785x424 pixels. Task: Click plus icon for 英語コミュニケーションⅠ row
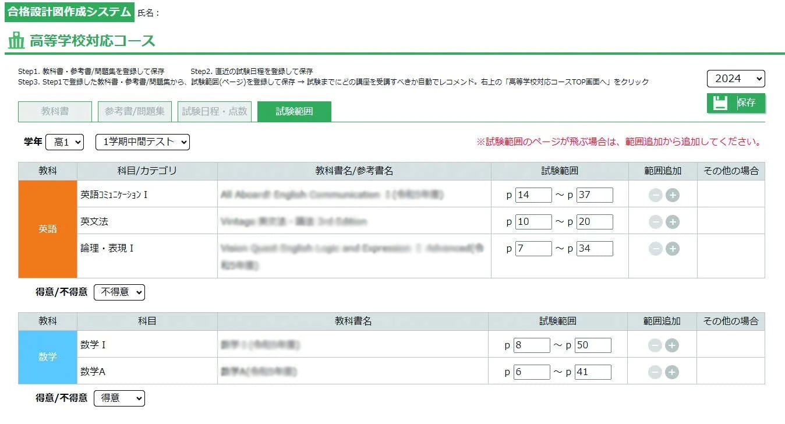(x=673, y=195)
